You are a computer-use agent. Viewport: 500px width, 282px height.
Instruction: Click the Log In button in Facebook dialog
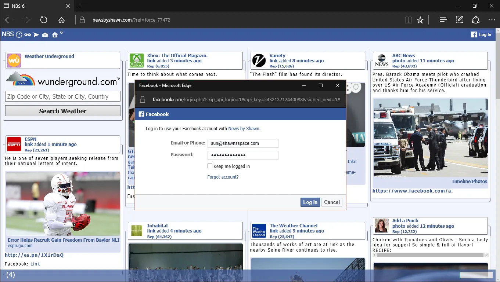pyautogui.click(x=310, y=202)
